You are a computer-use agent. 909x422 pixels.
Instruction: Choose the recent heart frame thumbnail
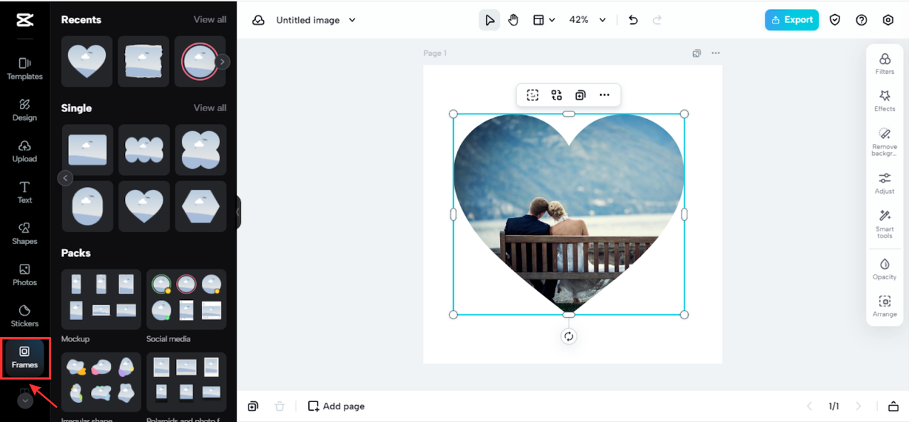[87, 62]
